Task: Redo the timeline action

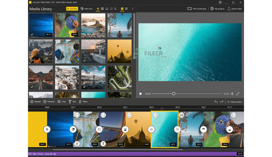Action: click(x=222, y=102)
